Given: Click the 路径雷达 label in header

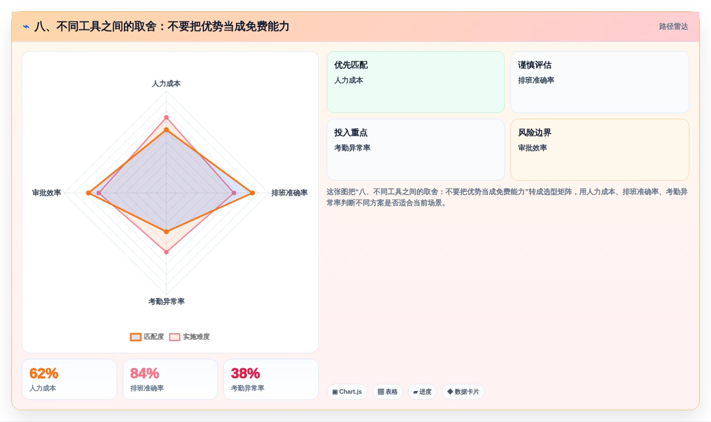Looking at the screenshot, I should click(673, 27).
